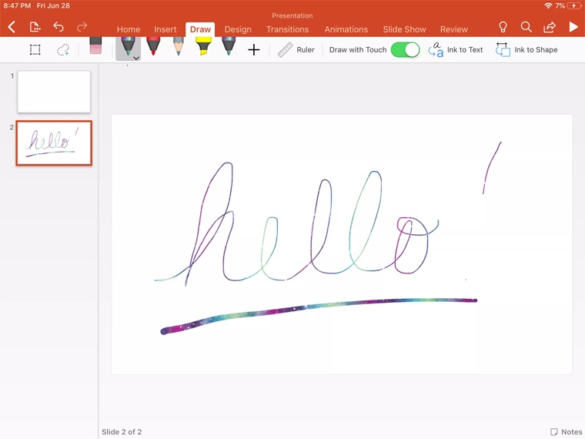Open the Review tab

453,29
